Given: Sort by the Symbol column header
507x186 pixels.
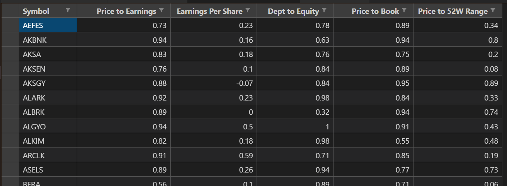Looking at the screenshot, I should [x=36, y=12].
